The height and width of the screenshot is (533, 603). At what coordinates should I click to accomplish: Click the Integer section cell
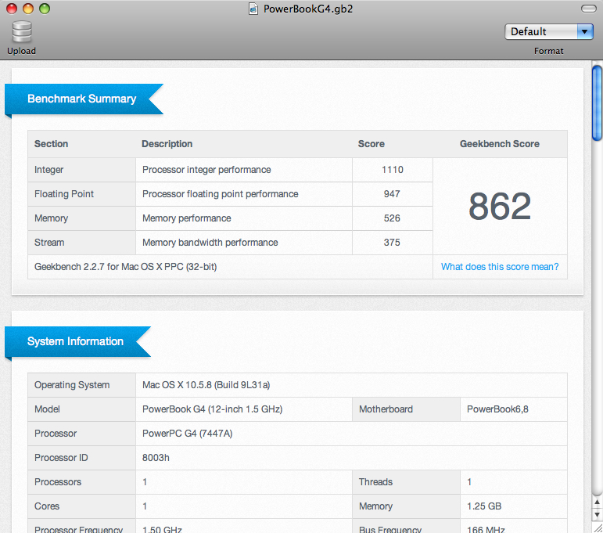(x=81, y=170)
